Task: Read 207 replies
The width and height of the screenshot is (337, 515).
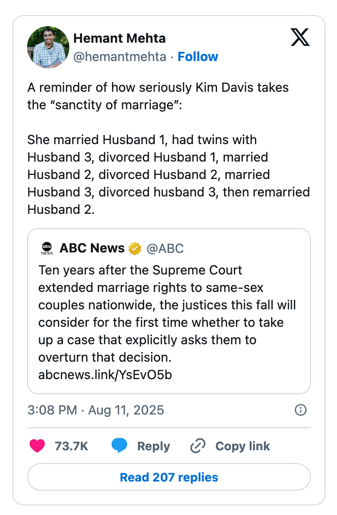Action: tap(168, 477)
